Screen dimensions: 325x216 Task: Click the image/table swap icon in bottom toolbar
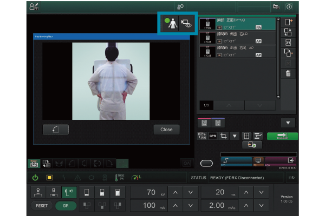point(47,164)
